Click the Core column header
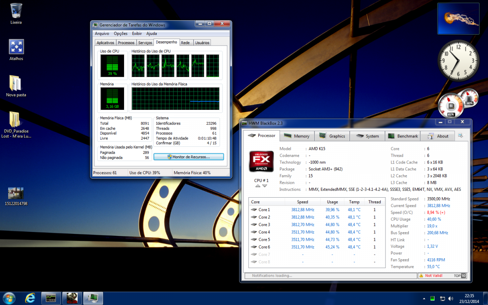 tap(267, 202)
